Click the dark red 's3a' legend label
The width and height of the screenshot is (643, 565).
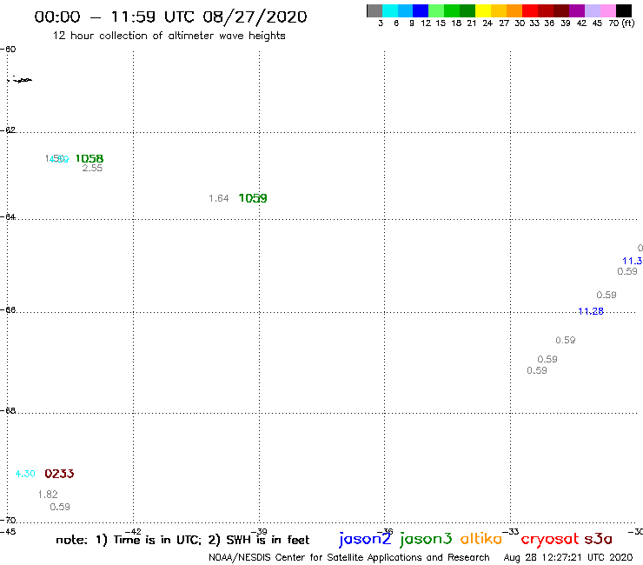[x=598, y=539]
